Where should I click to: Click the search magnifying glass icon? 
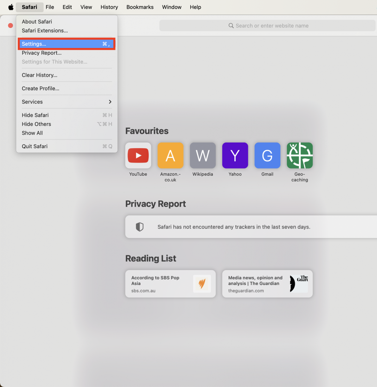click(x=231, y=26)
